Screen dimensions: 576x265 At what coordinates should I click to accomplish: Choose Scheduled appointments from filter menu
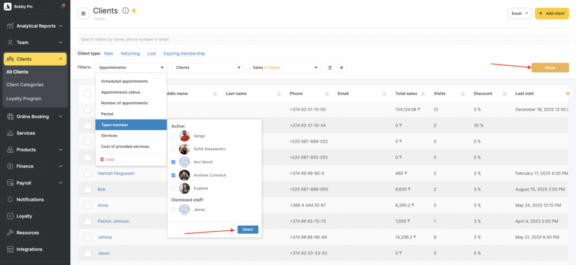(124, 81)
